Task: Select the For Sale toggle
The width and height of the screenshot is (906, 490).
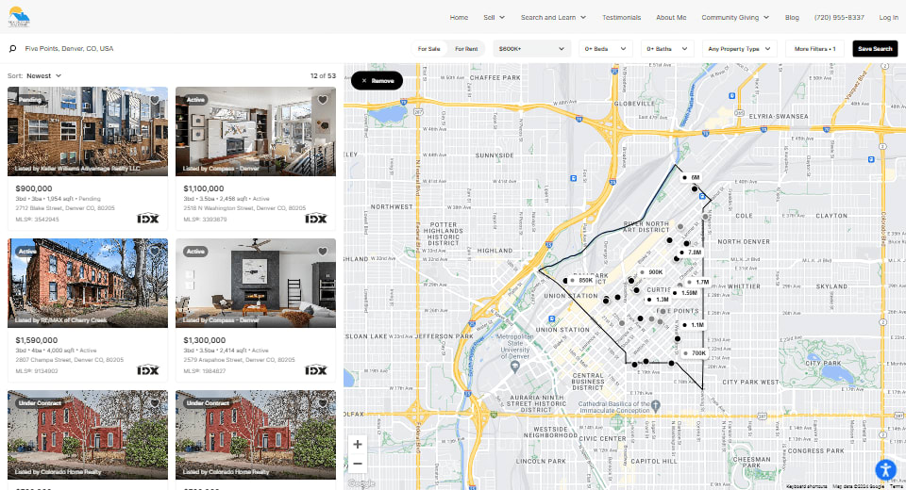Action: (428, 49)
